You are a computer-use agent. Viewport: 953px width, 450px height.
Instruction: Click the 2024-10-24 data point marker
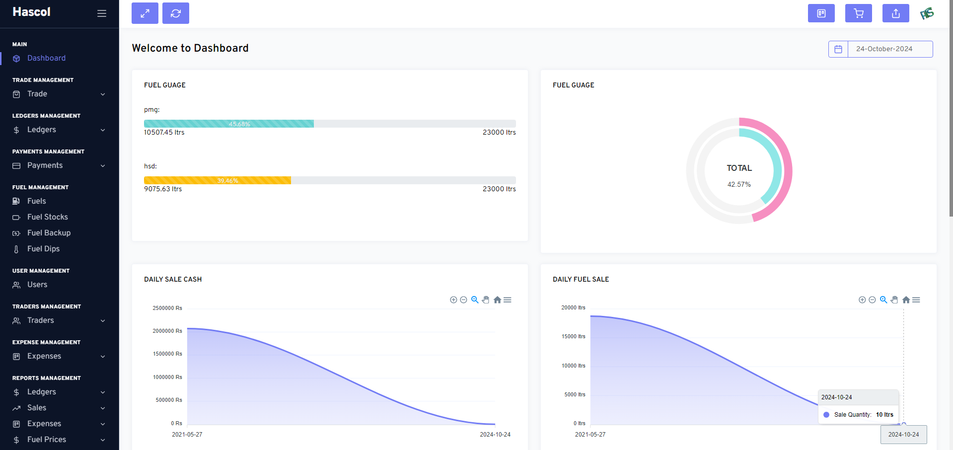(904, 424)
